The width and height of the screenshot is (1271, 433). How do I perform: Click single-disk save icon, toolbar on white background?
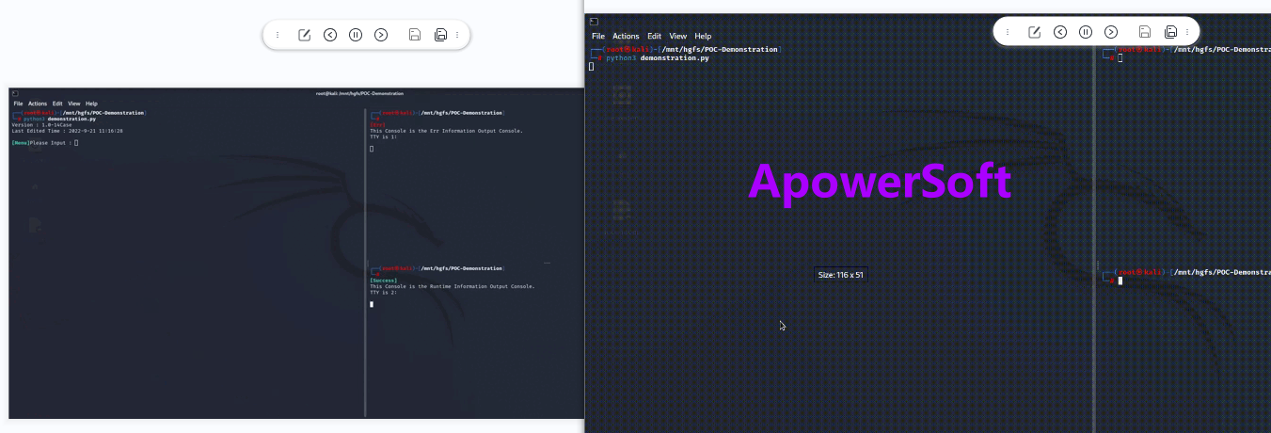point(415,35)
